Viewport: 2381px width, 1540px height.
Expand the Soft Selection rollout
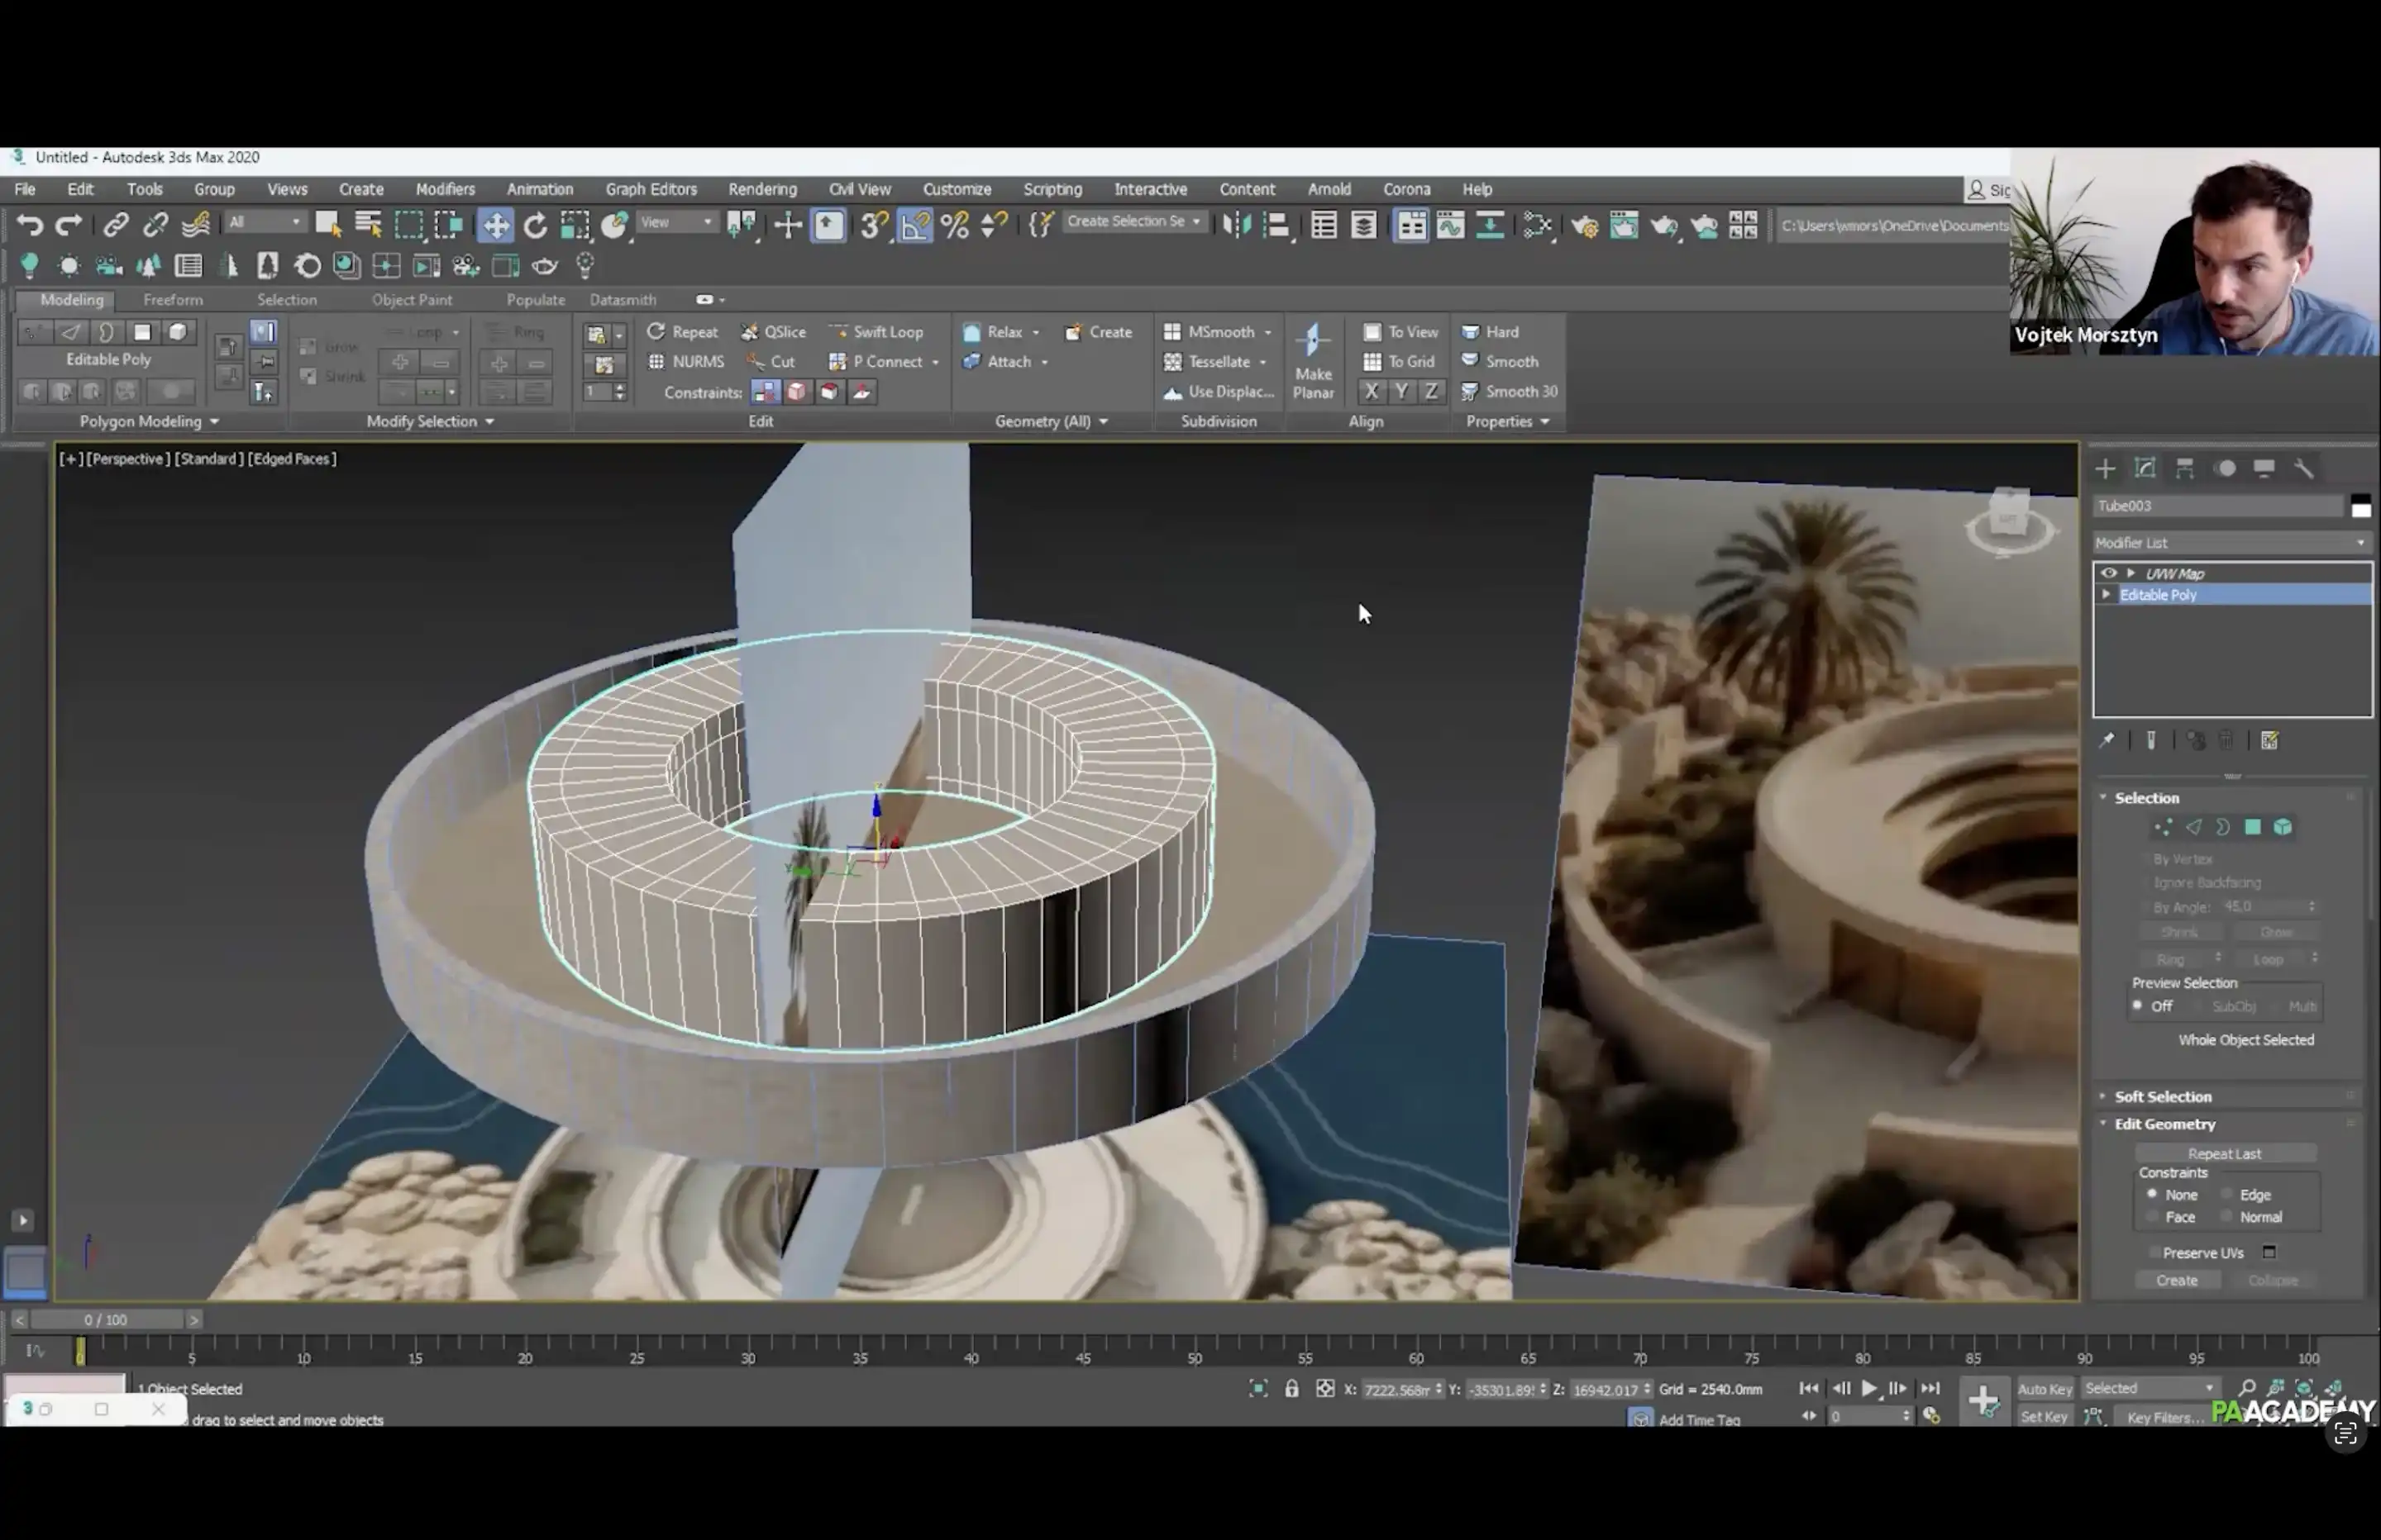point(2162,1096)
